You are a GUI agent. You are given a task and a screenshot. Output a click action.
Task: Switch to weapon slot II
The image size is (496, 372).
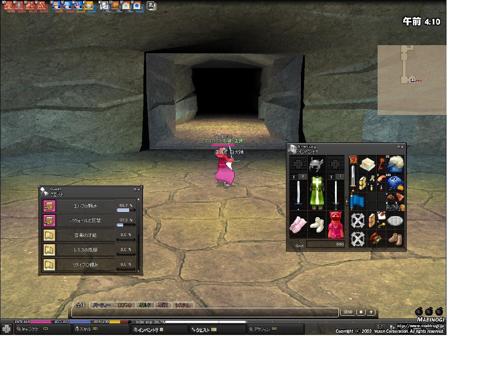click(x=303, y=177)
